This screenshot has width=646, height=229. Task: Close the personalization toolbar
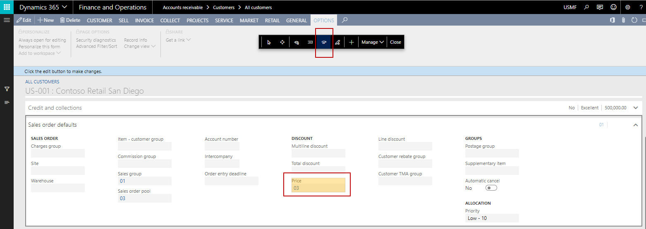point(395,42)
